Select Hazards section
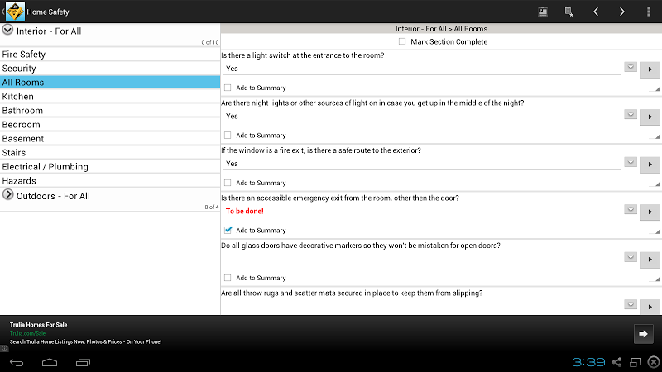 pyautogui.click(x=110, y=180)
